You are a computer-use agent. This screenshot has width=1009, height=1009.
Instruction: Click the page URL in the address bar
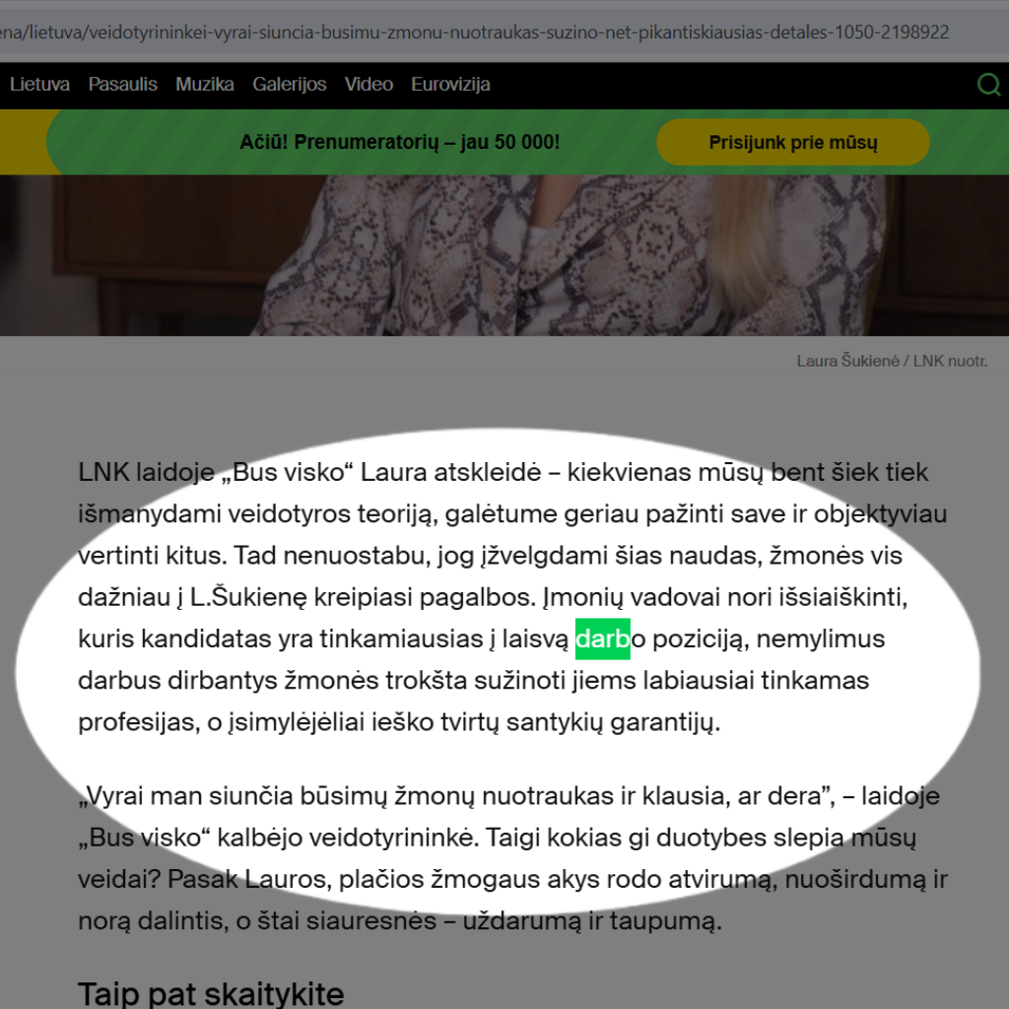pyautogui.click(x=473, y=33)
